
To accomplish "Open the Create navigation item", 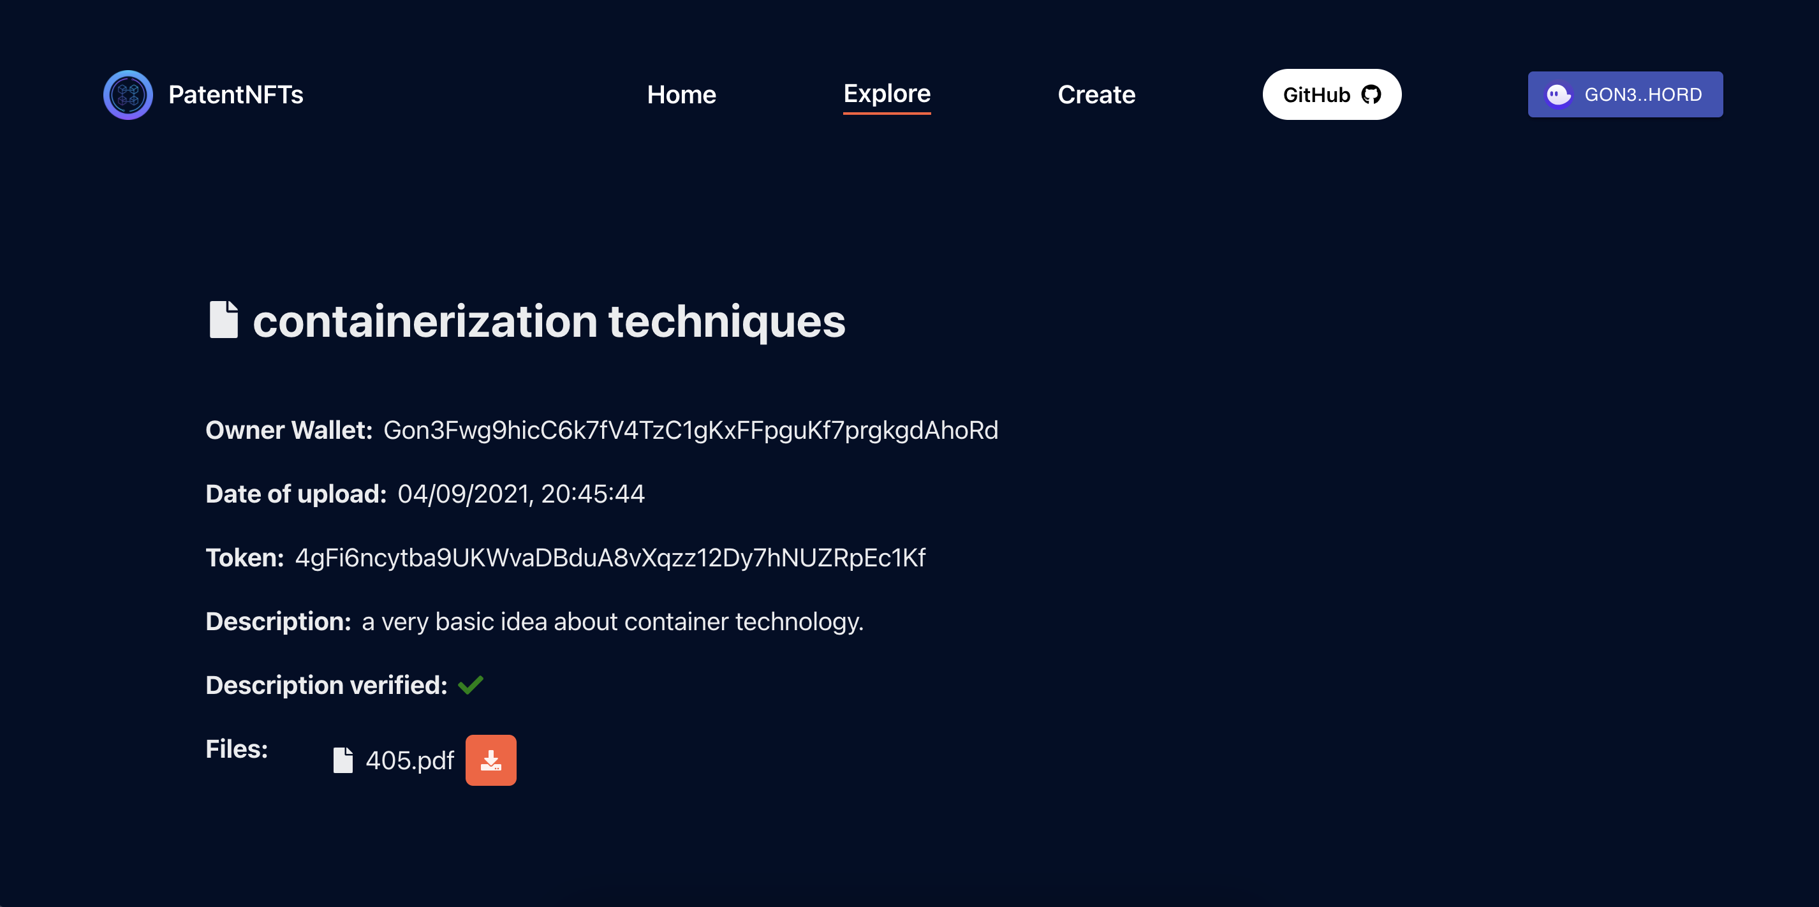I will [1096, 94].
